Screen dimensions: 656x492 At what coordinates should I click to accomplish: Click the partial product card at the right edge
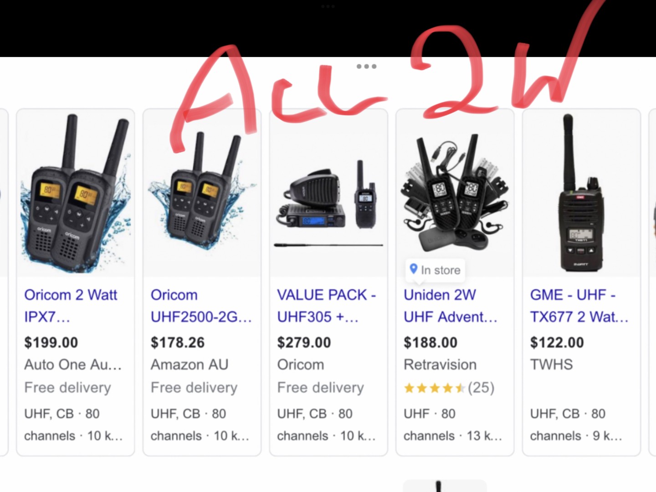(652, 282)
